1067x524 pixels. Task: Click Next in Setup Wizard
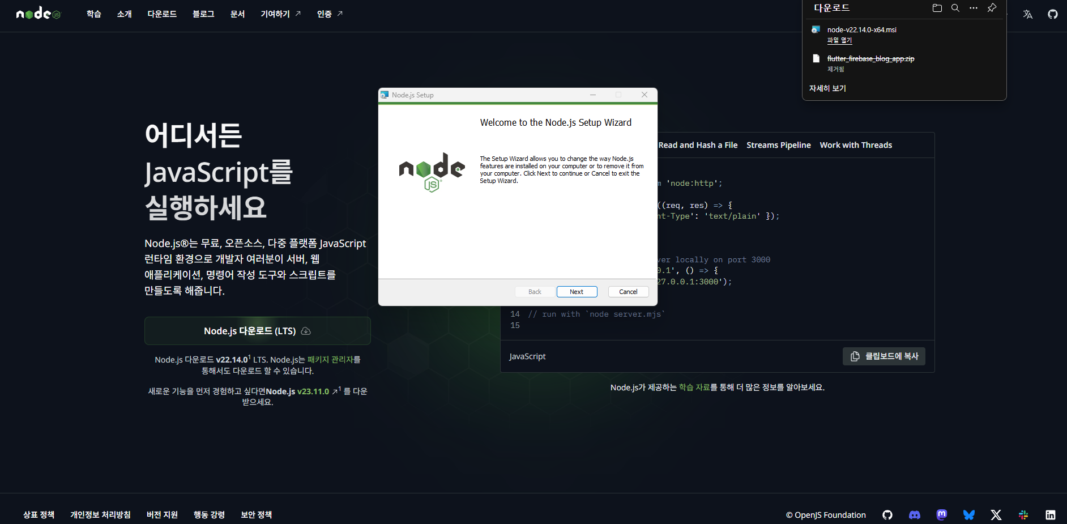pyautogui.click(x=577, y=292)
